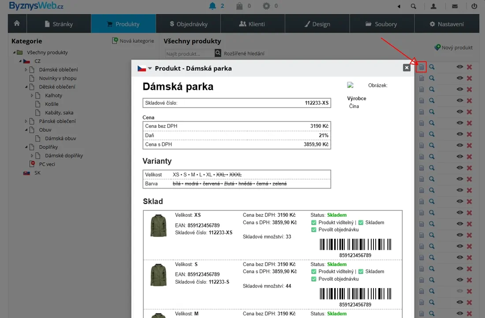Open language dropdown arrow next to flag in dialog
This screenshot has width=485, height=318.
[x=150, y=68]
